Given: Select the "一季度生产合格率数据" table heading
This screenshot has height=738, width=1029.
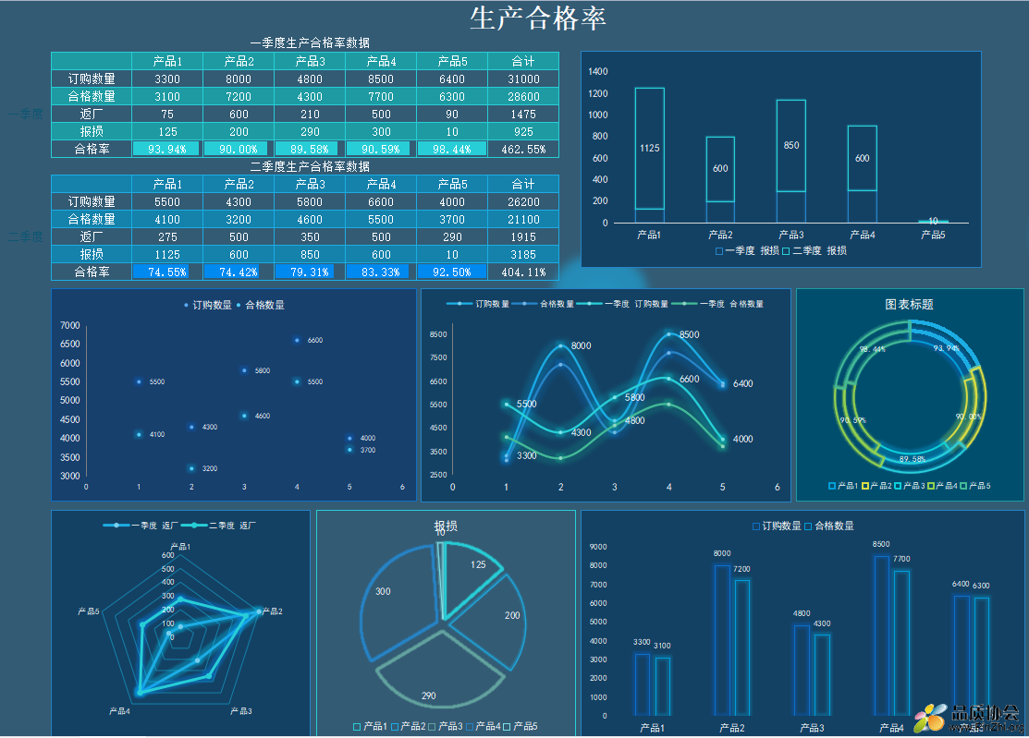Looking at the screenshot, I should click(x=310, y=43).
